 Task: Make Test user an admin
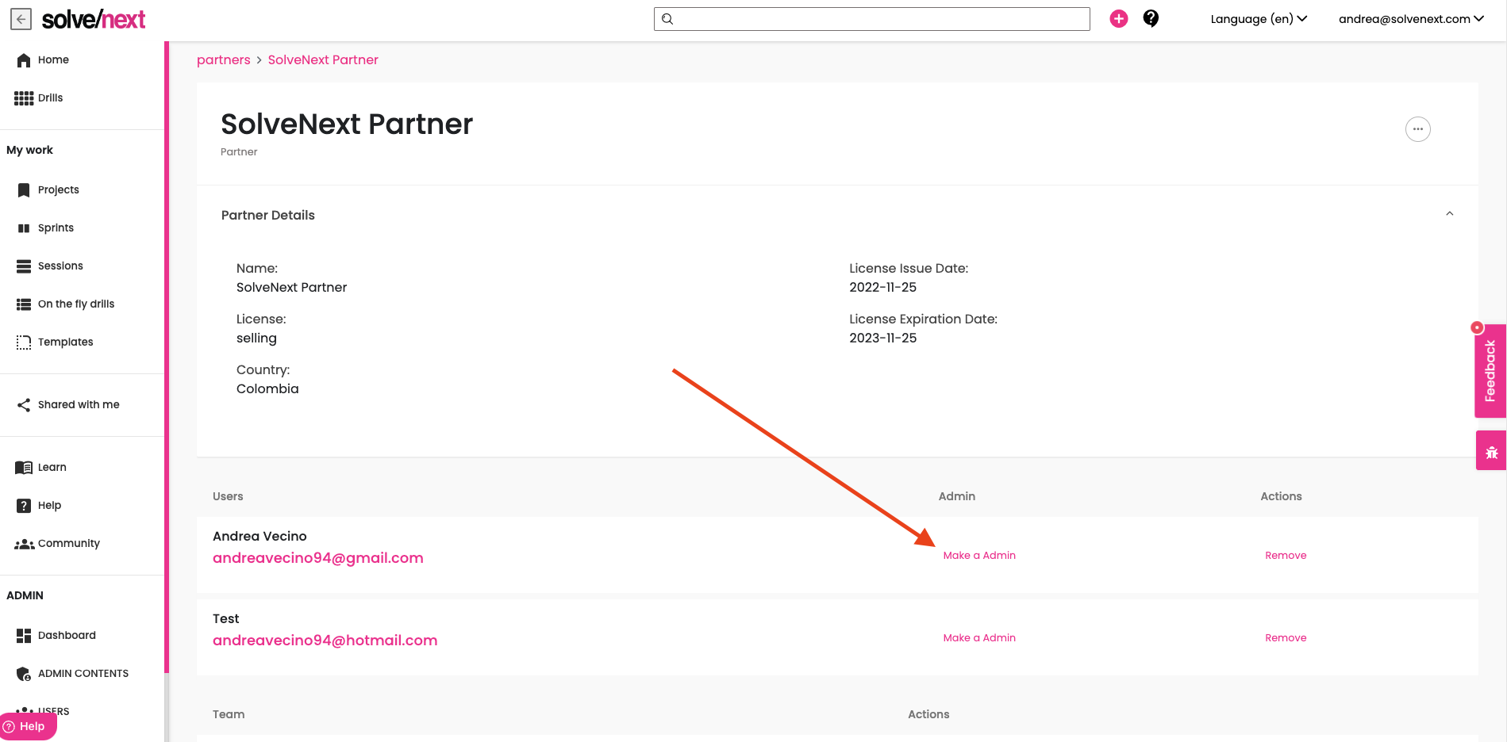[979, 638]
